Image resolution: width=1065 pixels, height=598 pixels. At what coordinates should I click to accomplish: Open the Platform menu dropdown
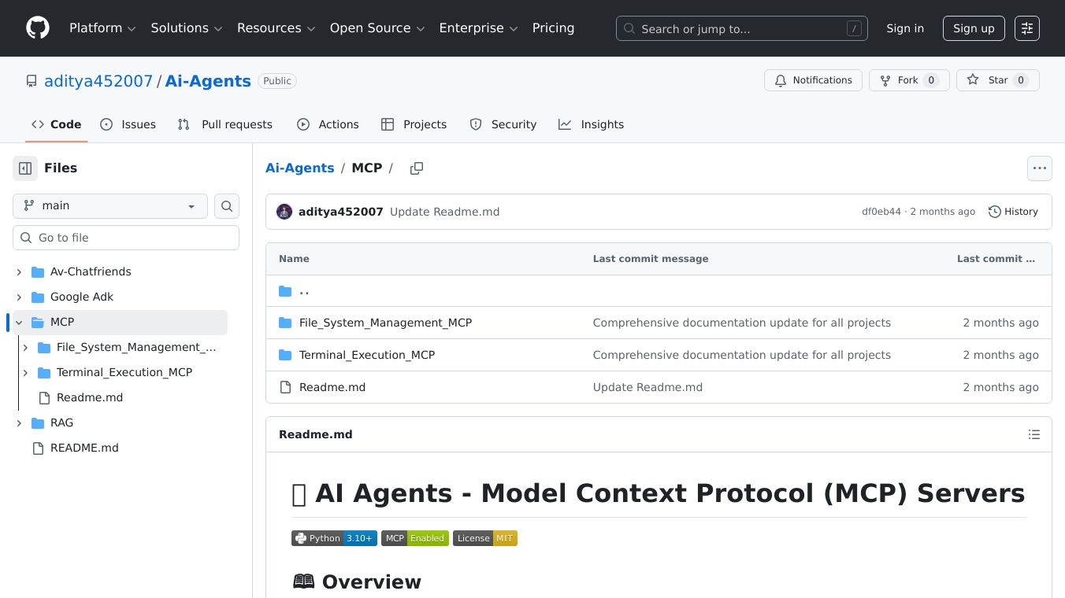(102, 28)
